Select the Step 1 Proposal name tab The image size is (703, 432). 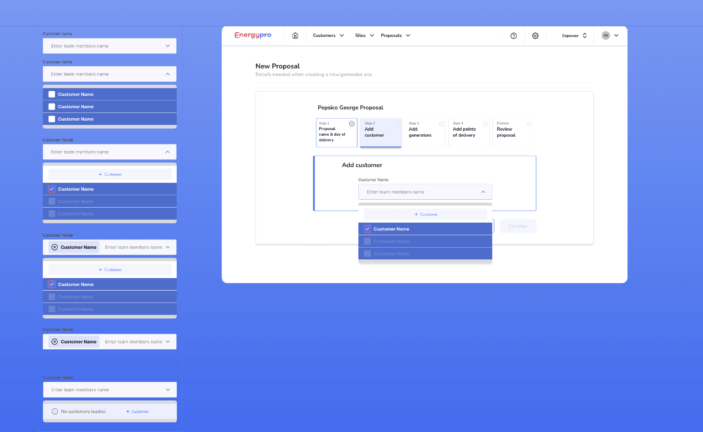(336, 133)
